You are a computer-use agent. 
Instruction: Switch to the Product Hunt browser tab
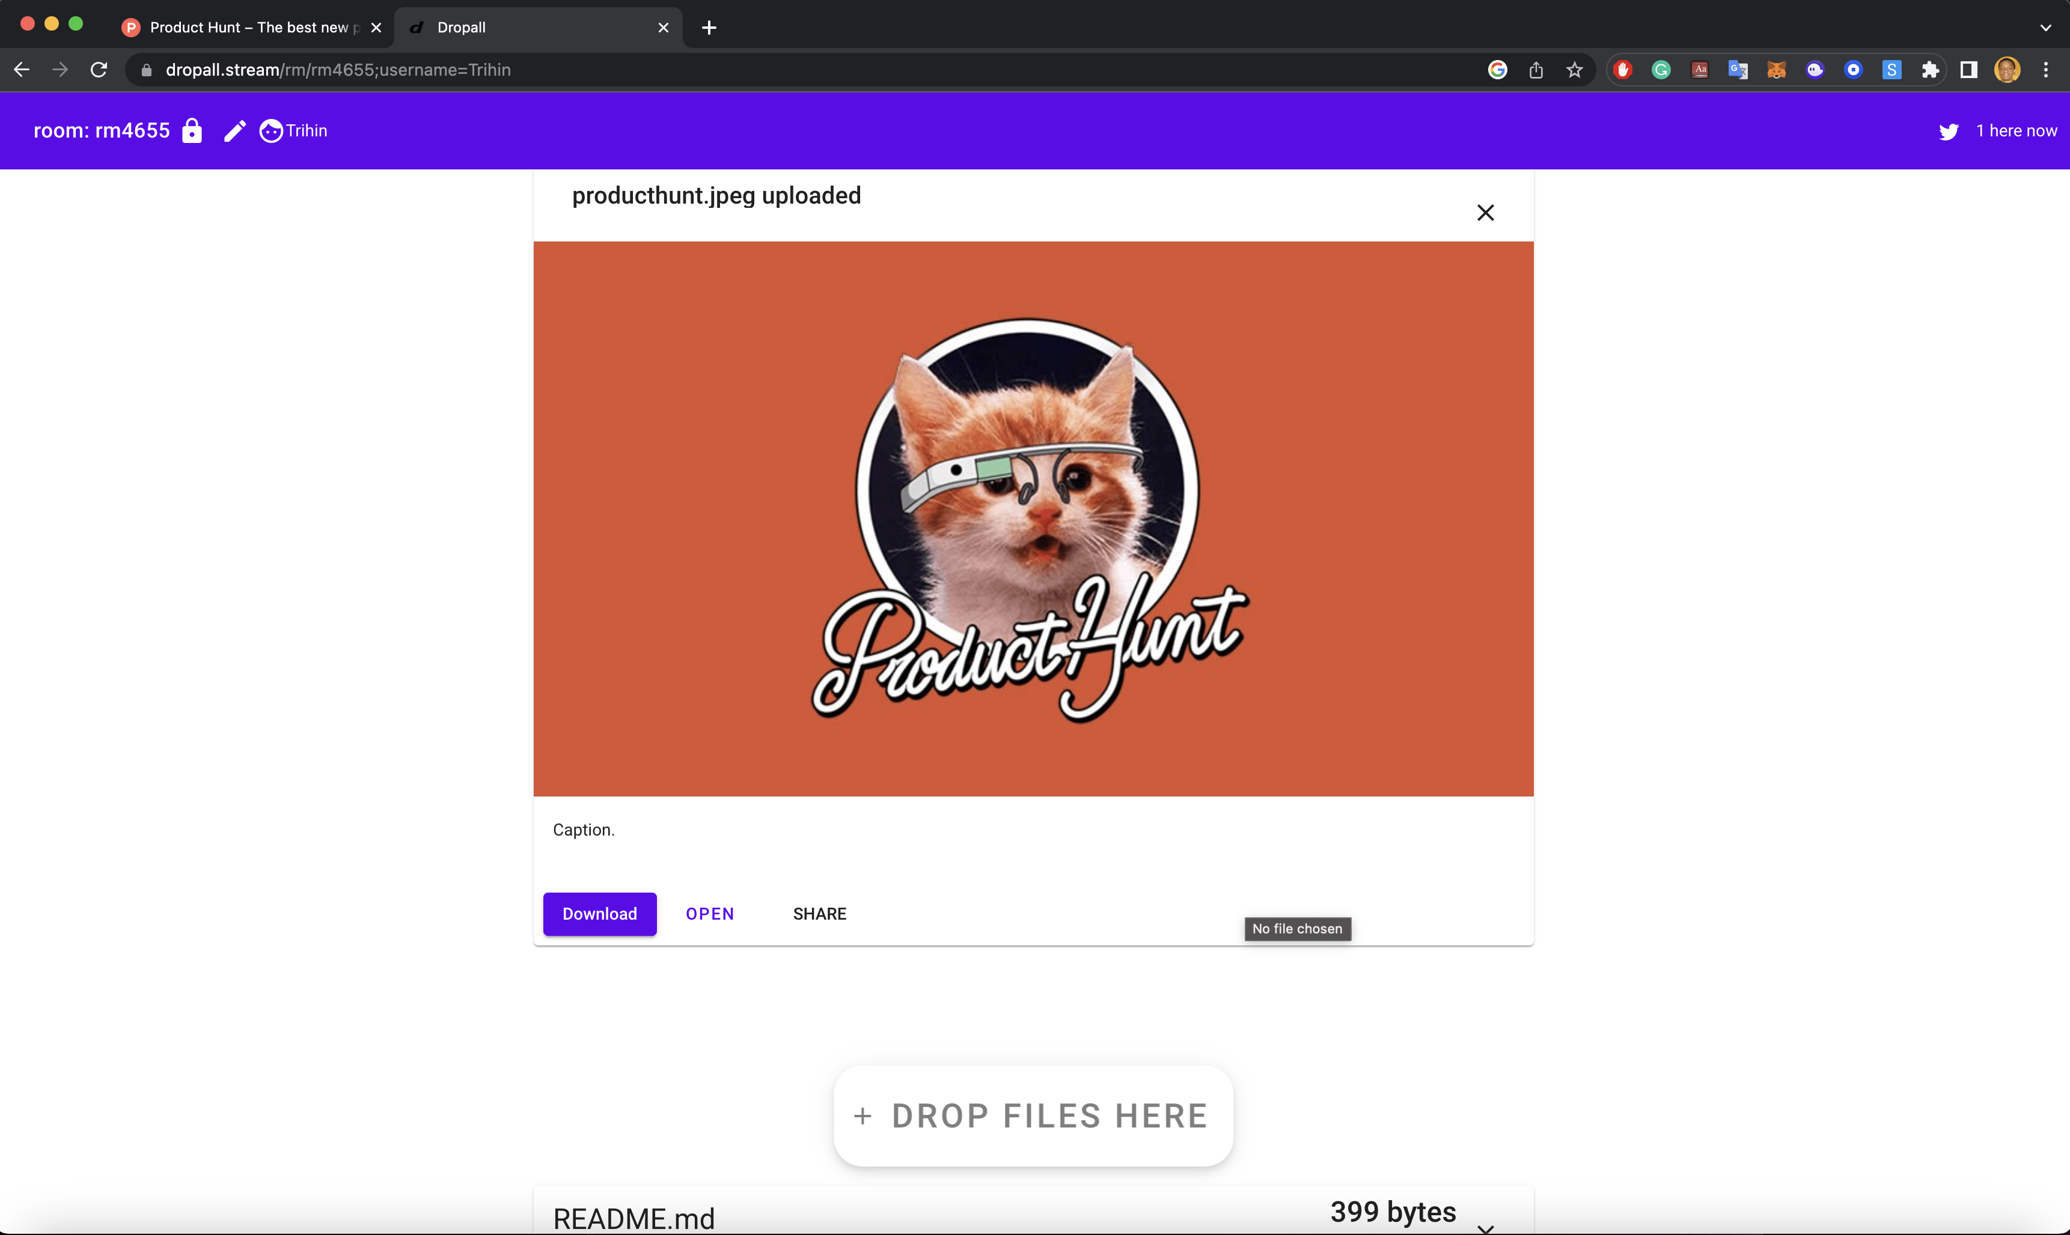point(252,28)
